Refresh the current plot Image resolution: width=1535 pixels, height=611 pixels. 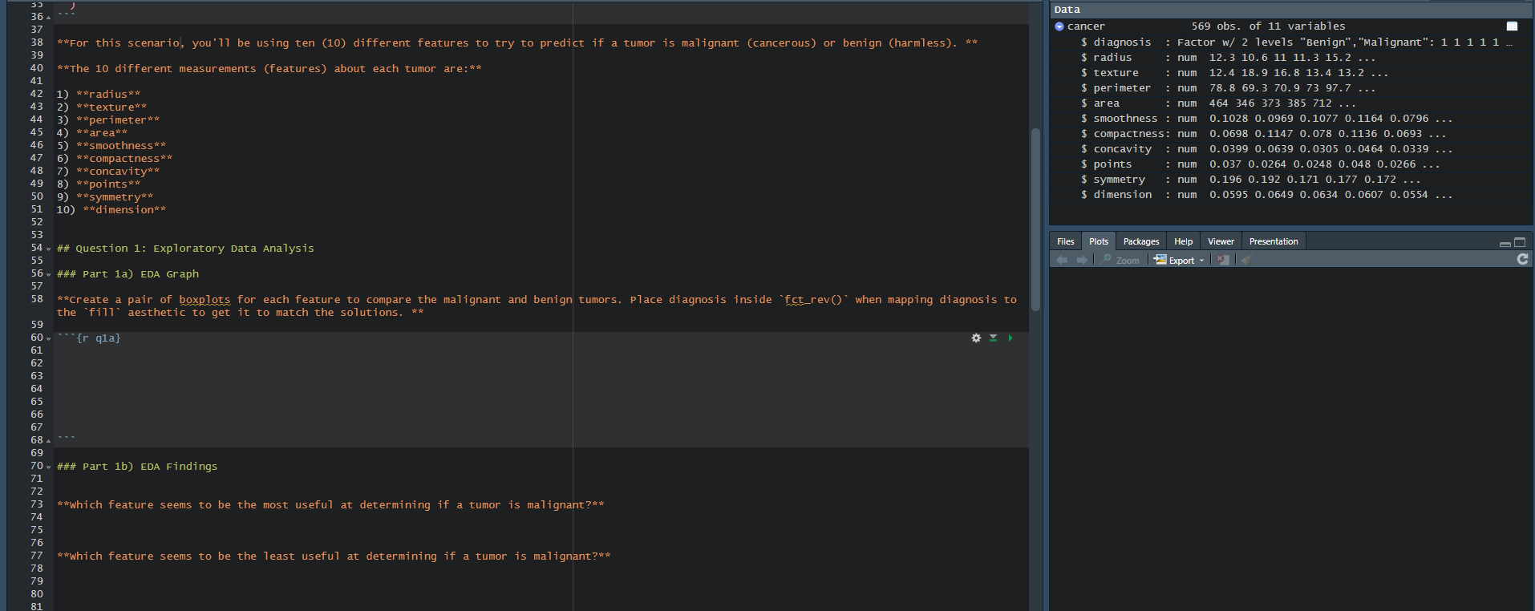(1522, 260)
